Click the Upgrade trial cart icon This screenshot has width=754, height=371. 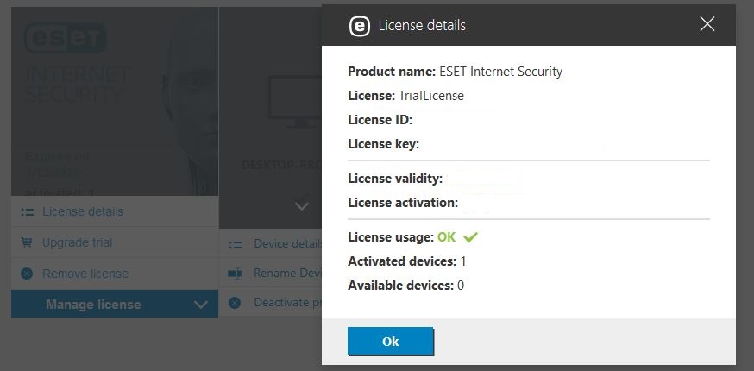[27, 242]
